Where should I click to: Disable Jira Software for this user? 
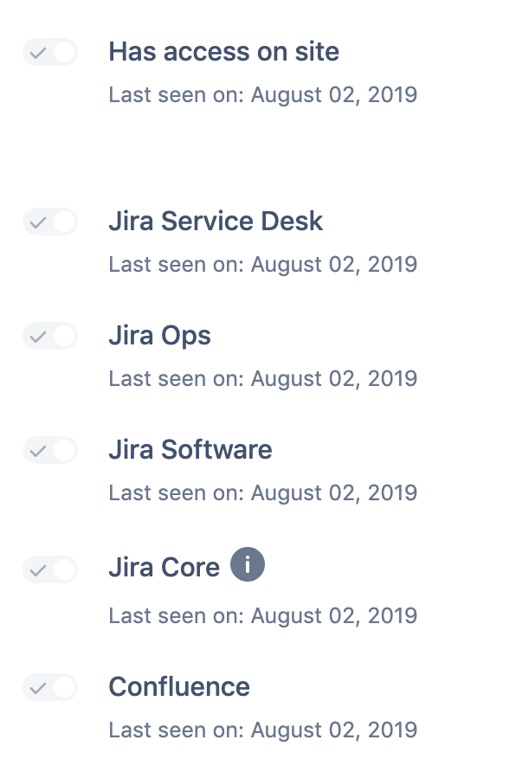click(49, 450)
